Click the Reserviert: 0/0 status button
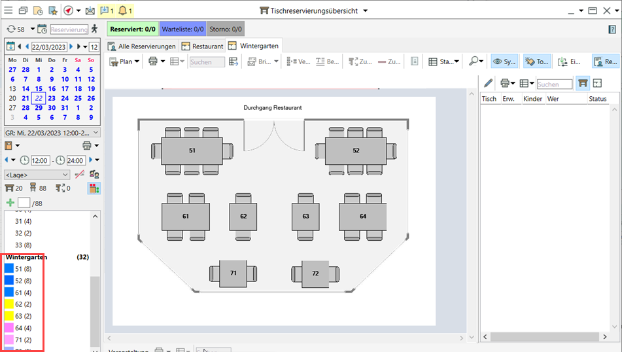 coord(133,29)
